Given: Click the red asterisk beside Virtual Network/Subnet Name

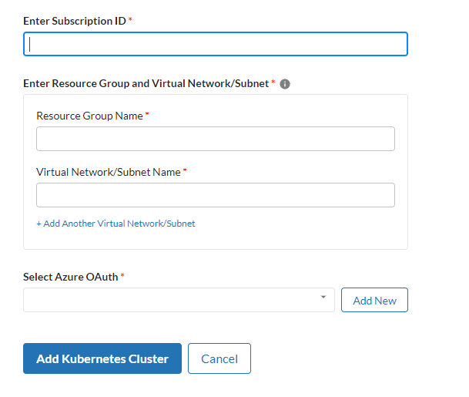Looking at the screenshot, I should point(185,171).
